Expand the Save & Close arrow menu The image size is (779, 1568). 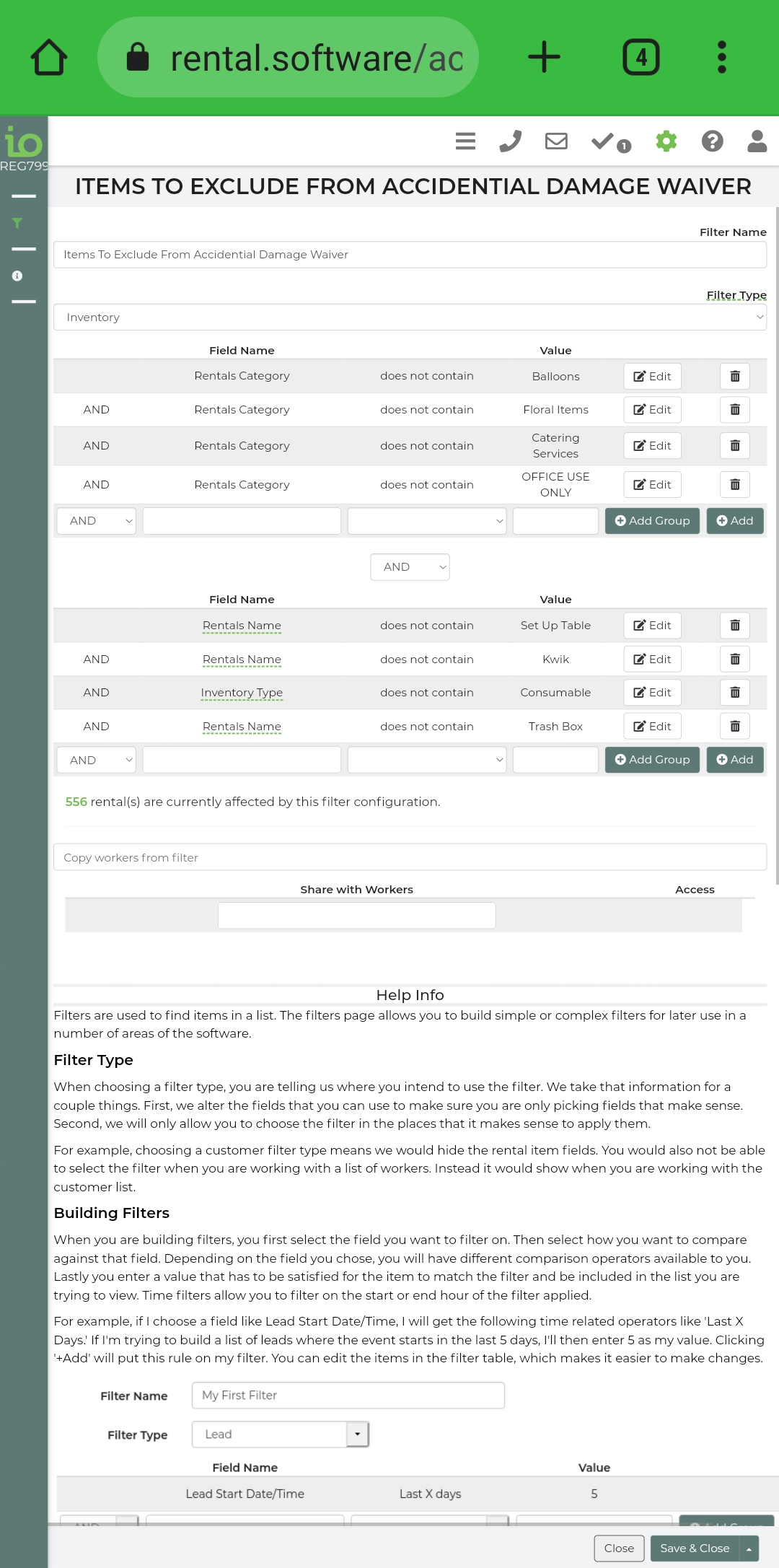[749, 1549]
